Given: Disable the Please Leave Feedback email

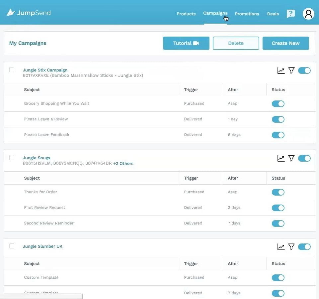Looking at the screenshot, I should [278, 135].
